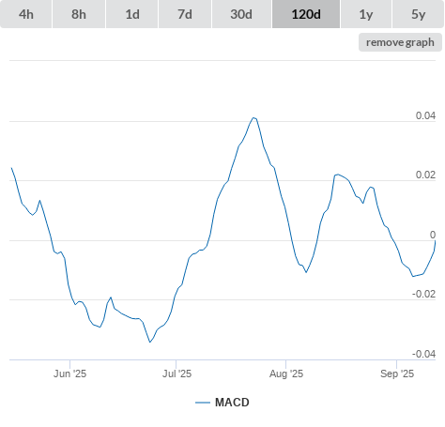
Task: Click the remove graph button
Action: point(400,42)
